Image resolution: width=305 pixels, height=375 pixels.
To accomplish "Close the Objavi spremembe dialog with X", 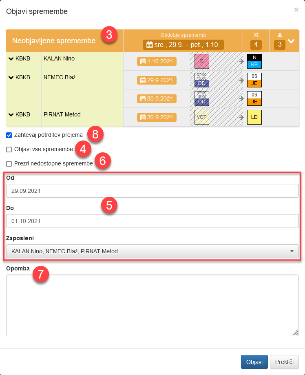I will point(296,10).
